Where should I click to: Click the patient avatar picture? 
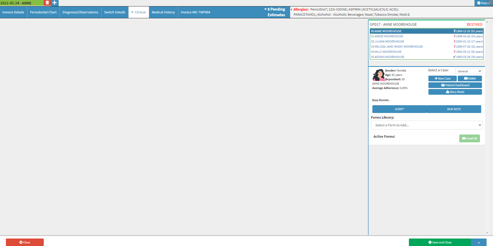point(378,75)
